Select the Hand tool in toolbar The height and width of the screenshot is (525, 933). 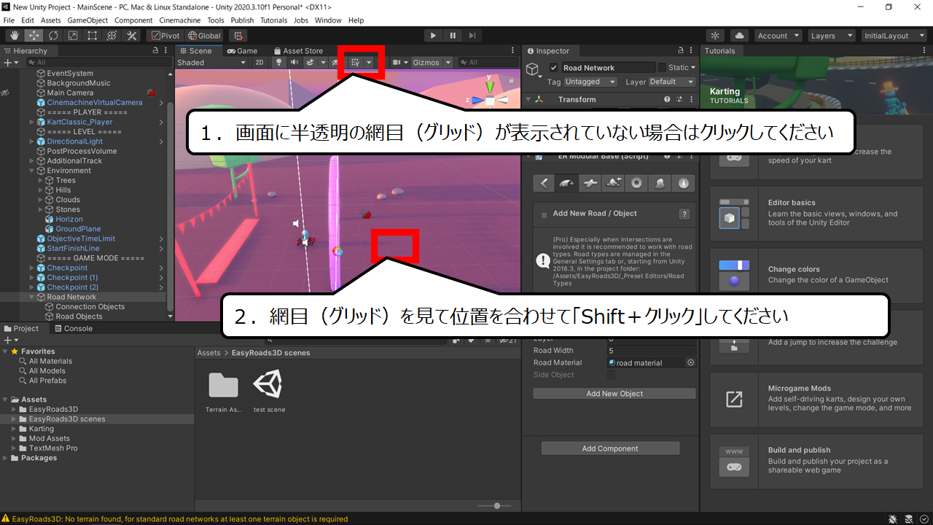14,35
